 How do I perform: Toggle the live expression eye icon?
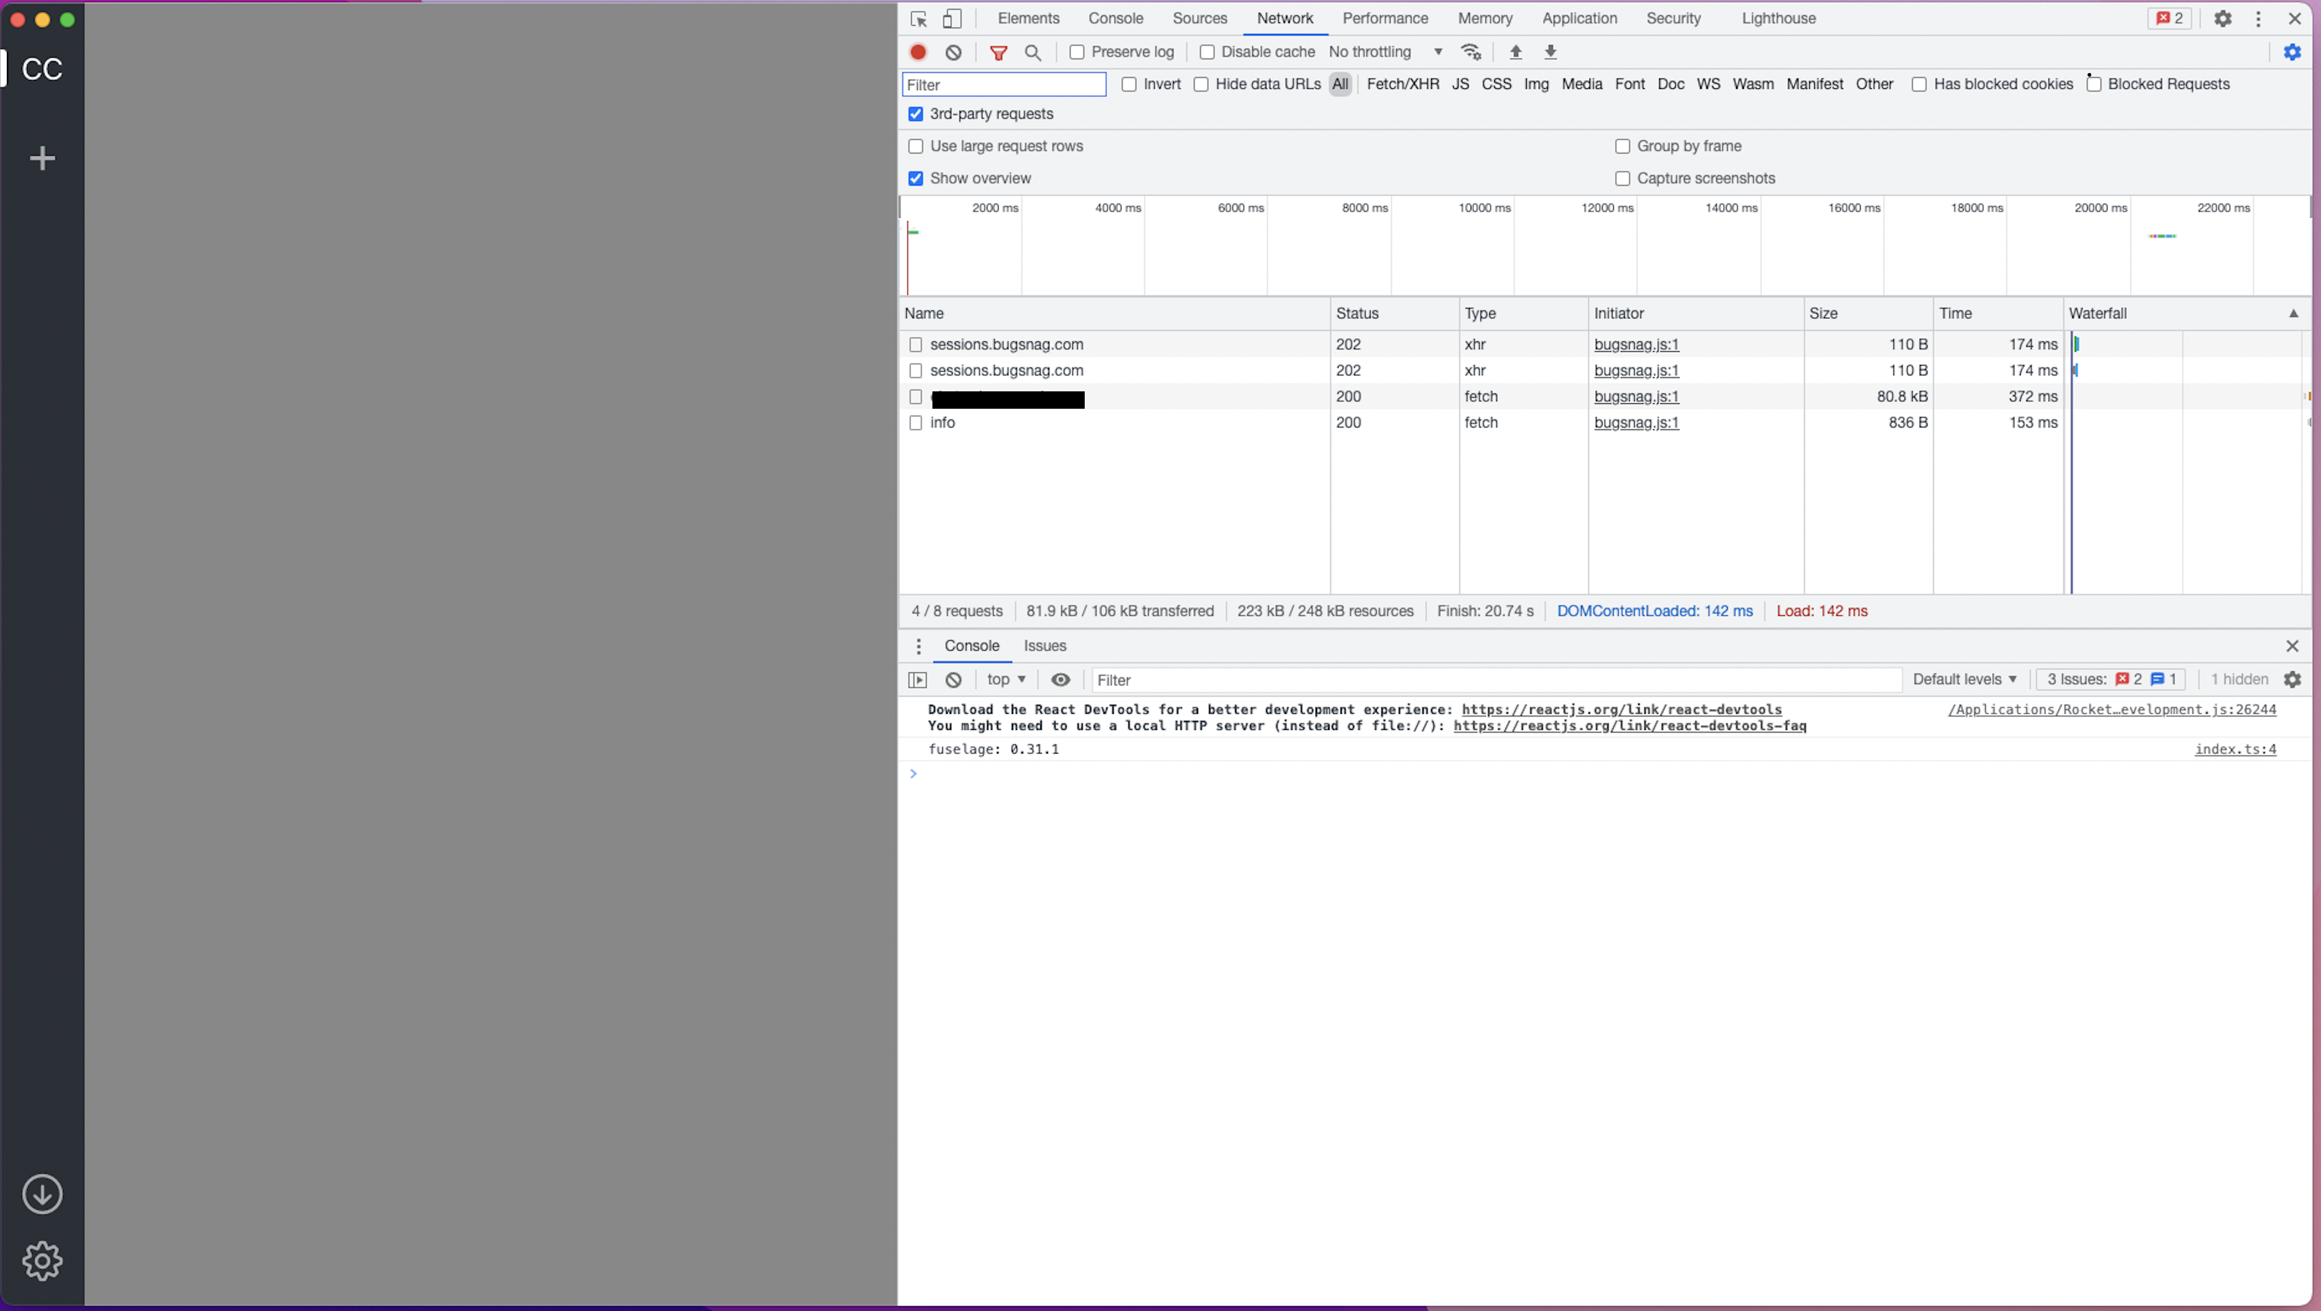1060,679
